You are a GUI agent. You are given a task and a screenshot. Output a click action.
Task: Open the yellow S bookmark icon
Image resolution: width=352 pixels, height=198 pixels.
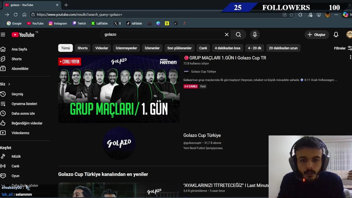[167, 23]
